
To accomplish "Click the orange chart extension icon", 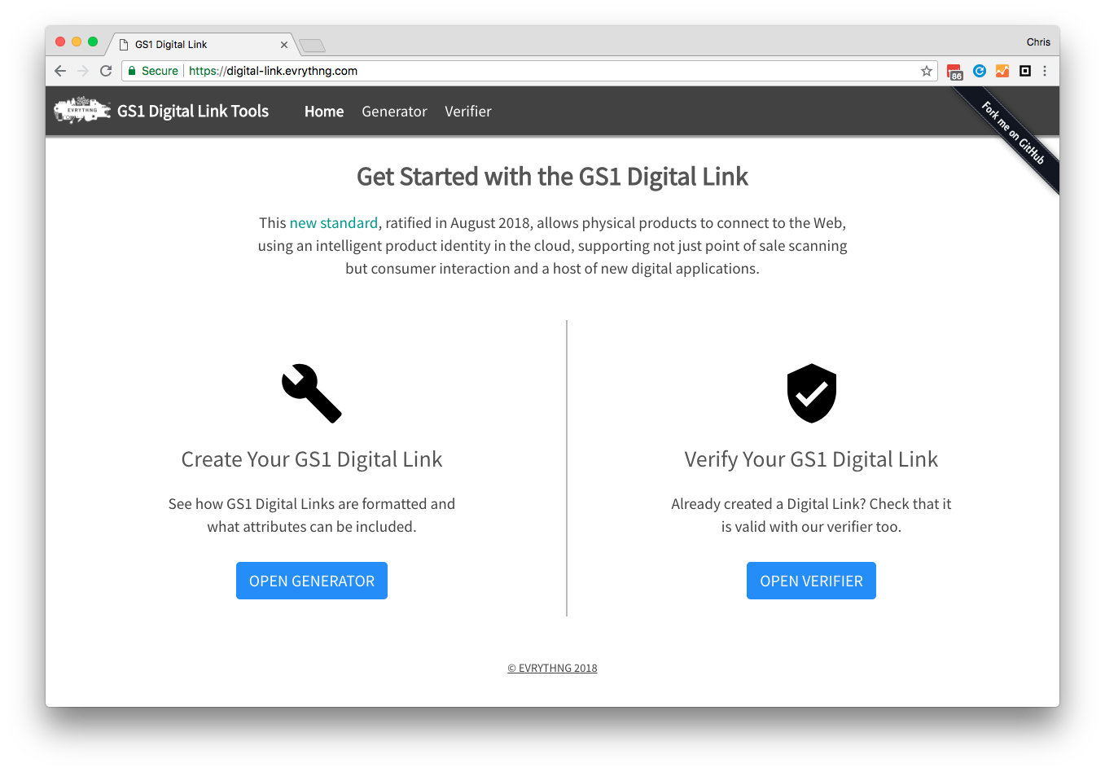I will pos(1002,71).
